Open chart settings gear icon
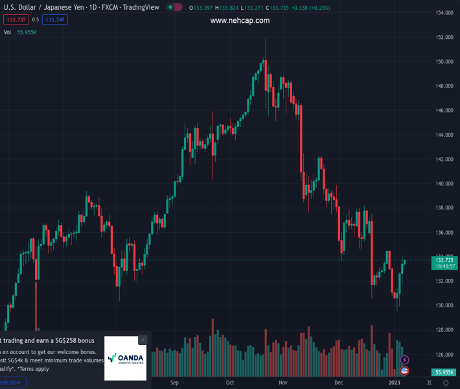 [x=446, y=383]
